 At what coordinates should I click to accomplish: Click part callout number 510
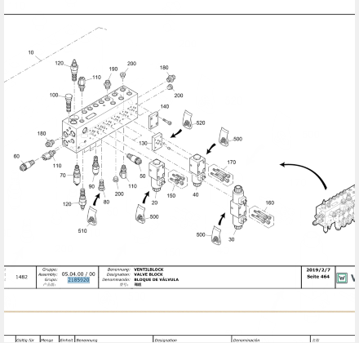tap(82, 231)
